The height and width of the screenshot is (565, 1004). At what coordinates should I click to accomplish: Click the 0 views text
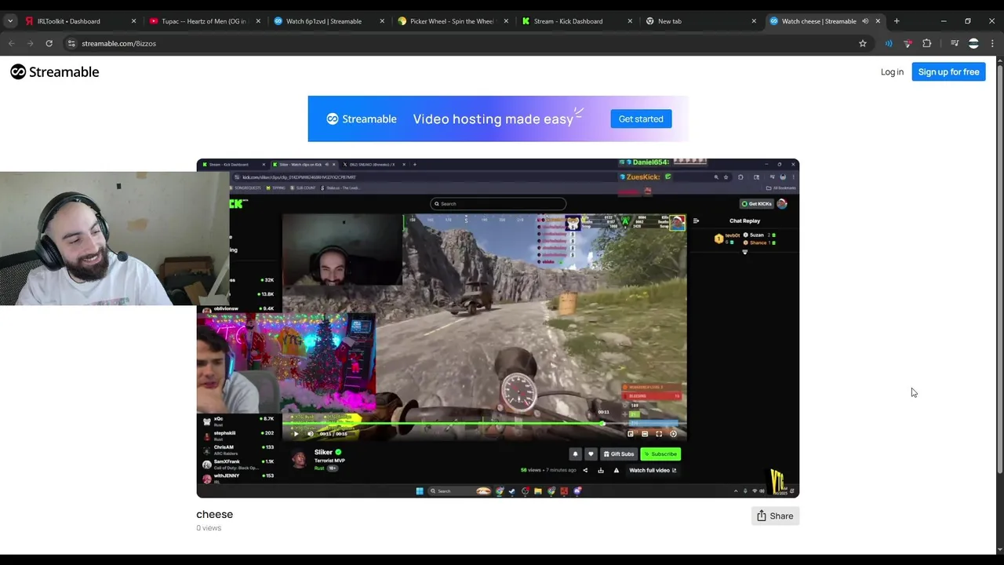click(209, 528)
